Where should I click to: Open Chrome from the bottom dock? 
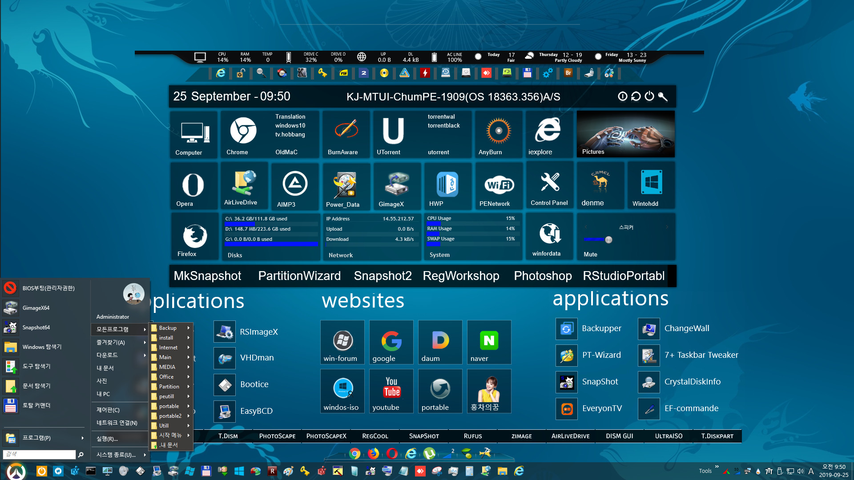point(354,453)
